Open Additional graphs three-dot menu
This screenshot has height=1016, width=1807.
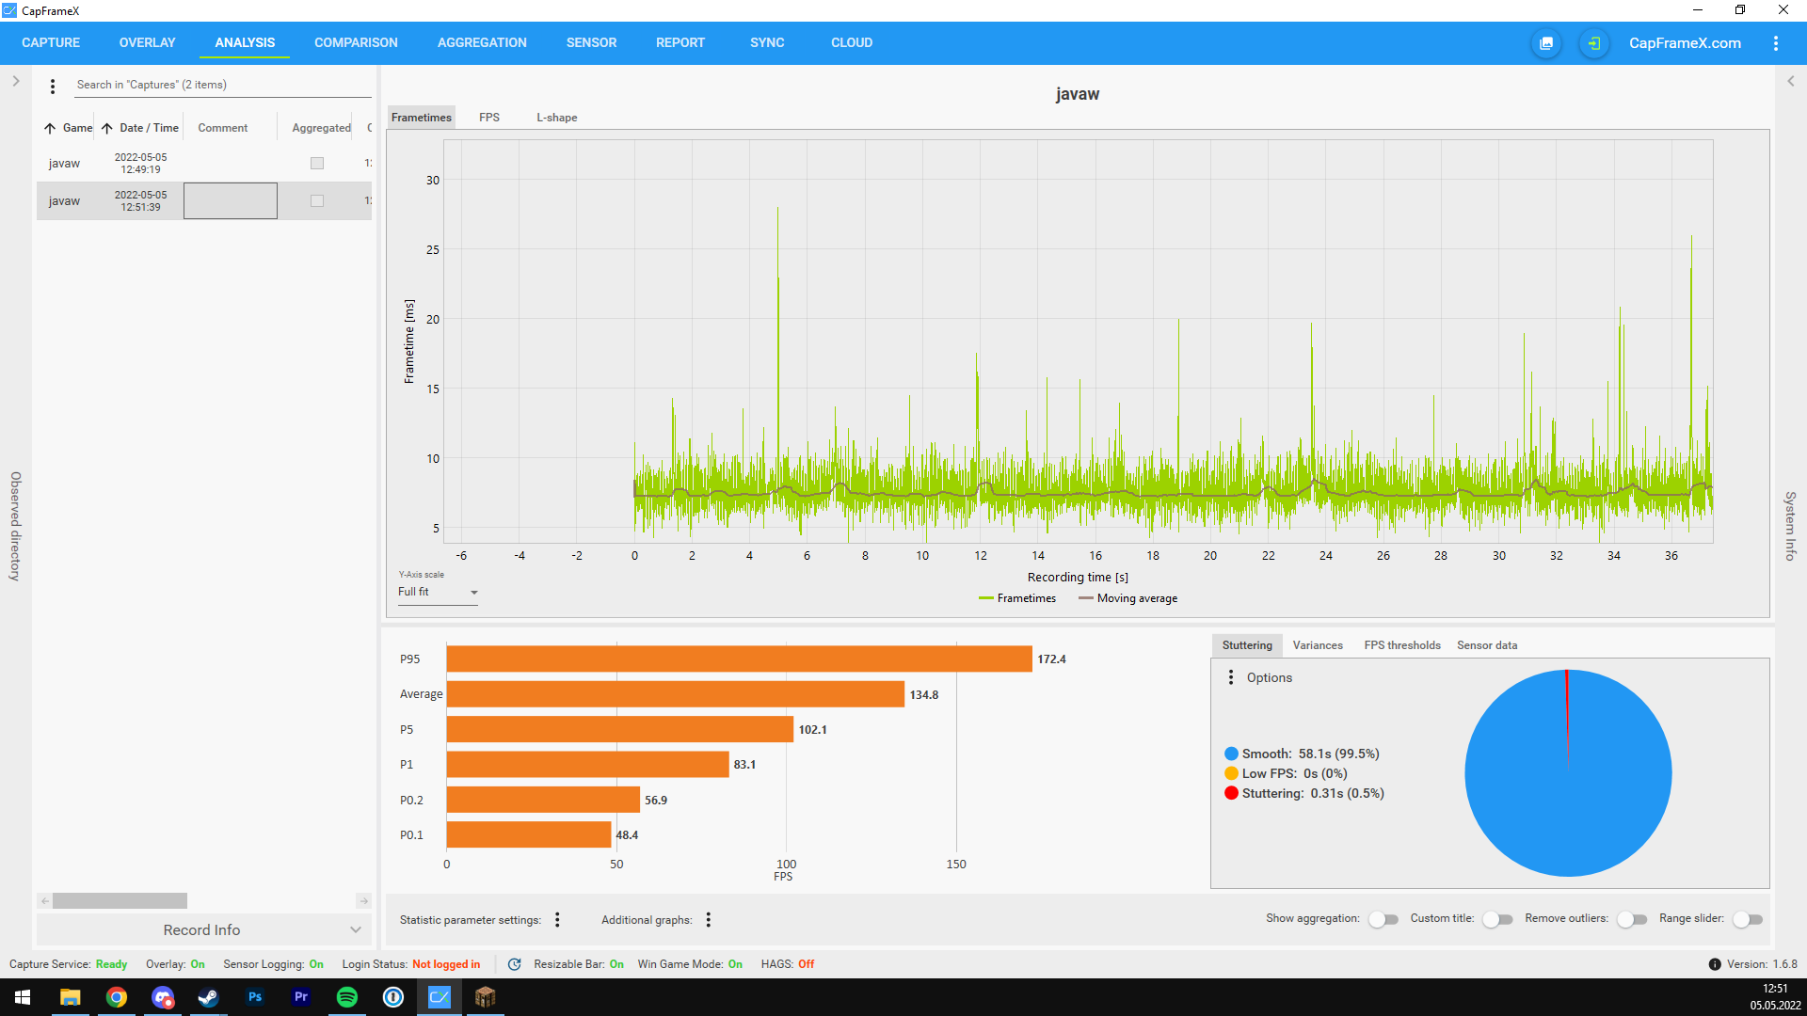click(x=708, y=920)
